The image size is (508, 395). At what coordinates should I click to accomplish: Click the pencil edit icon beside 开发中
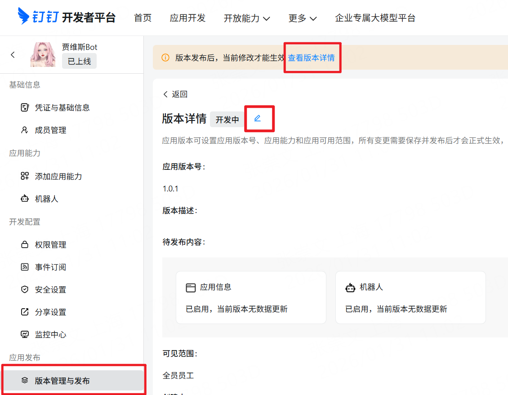258,119
